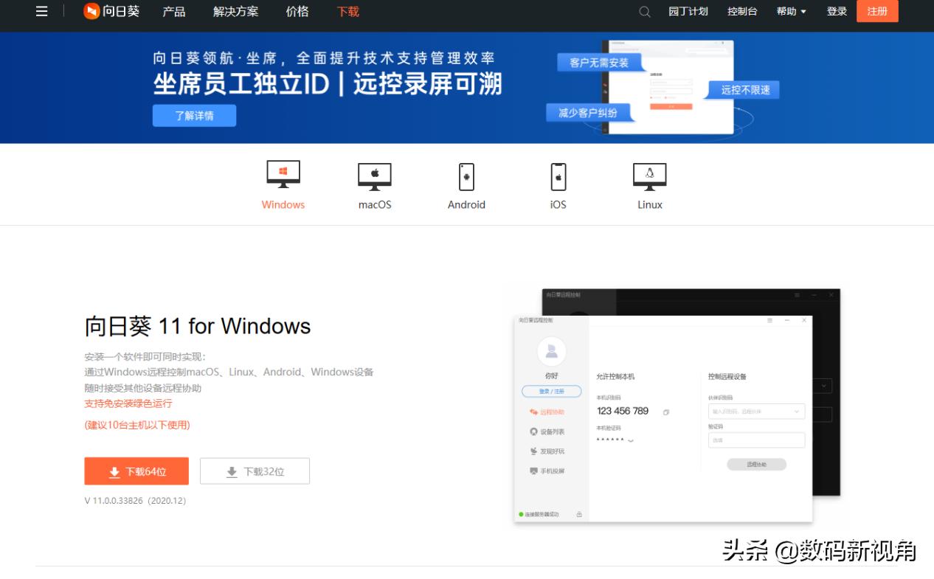Select the Android platform icon

pyautogui.click(x=466, y=177)
